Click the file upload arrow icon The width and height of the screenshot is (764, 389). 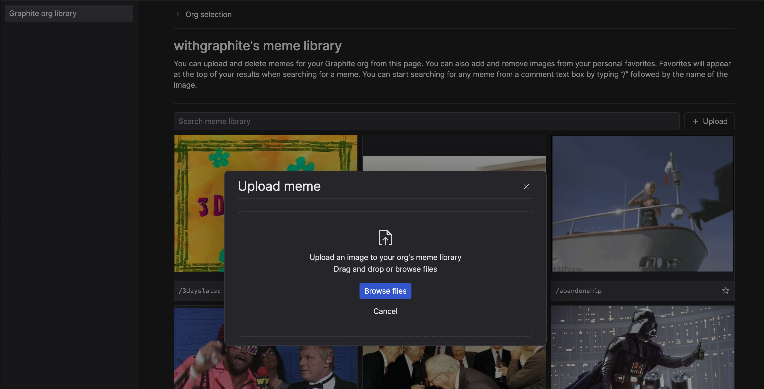[385, 238]
